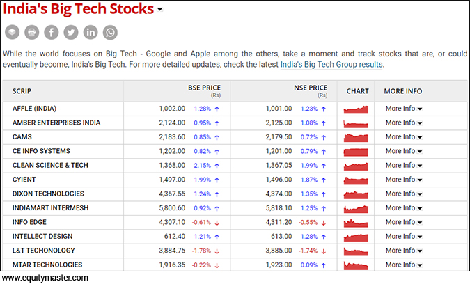Image resolution: width=470 pixels, height=284 pixels.
Task: Select the CYIENT scrip name
Action: pos(26,180)
